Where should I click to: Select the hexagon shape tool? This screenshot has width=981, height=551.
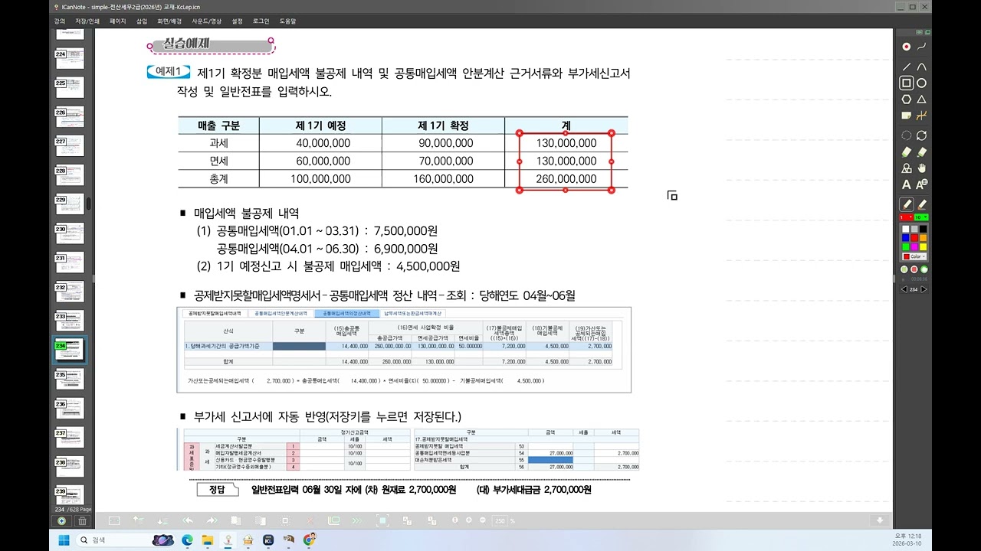tap(907, 99)
